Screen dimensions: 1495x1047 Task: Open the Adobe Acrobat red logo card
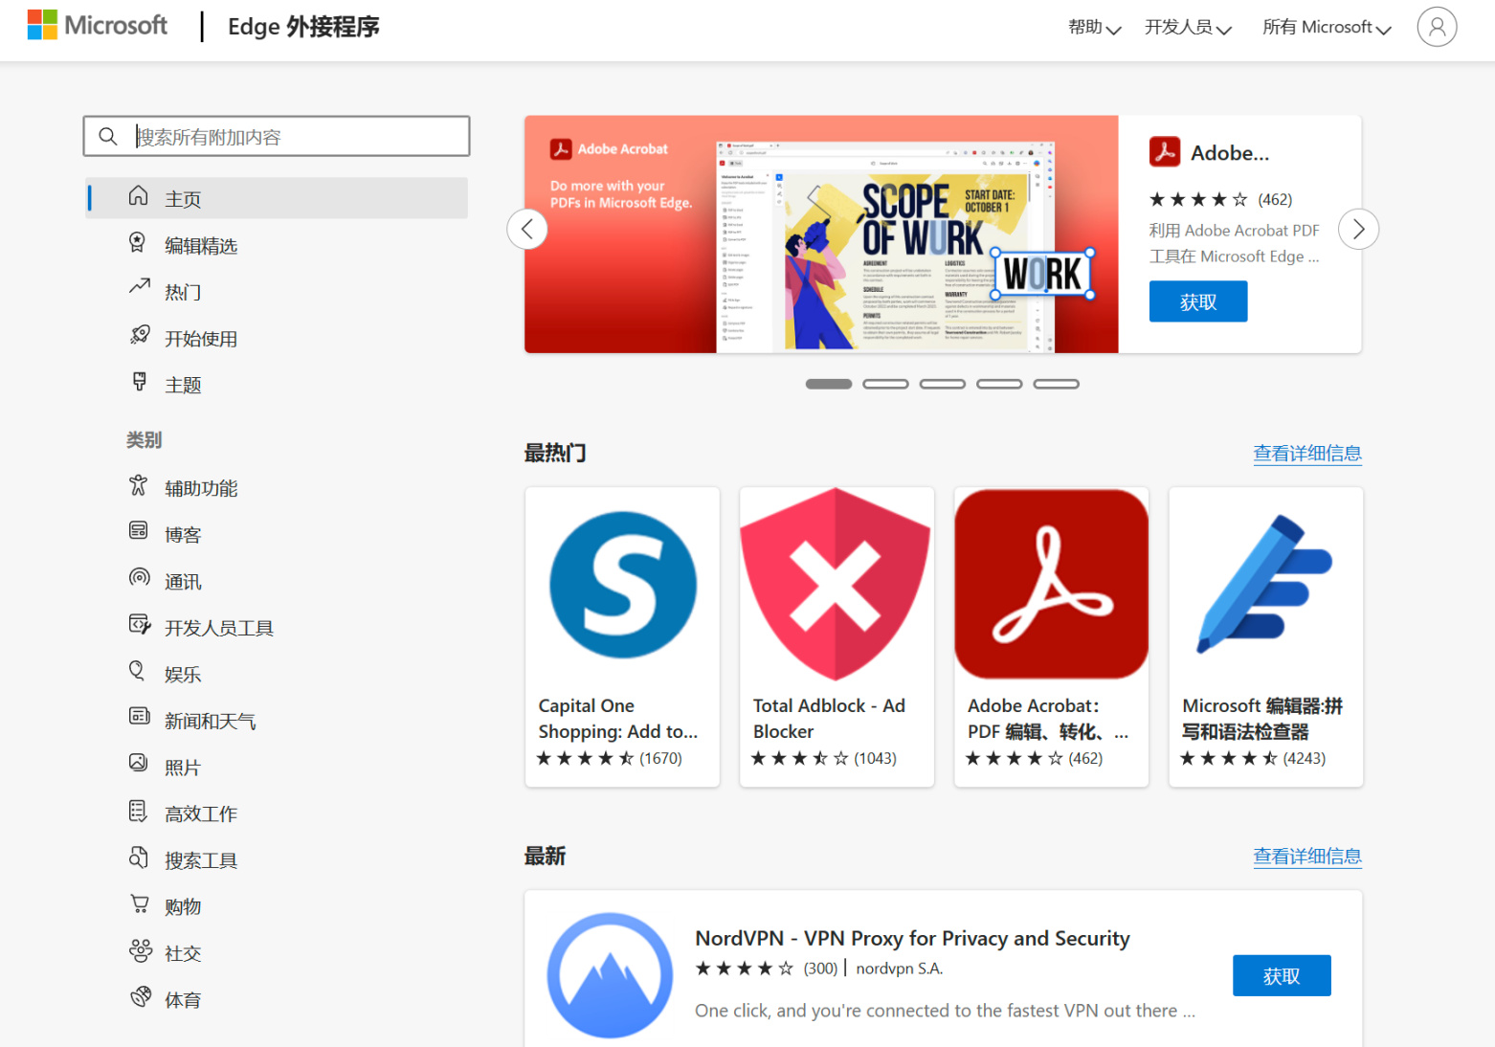click(x=1051, y=584)
